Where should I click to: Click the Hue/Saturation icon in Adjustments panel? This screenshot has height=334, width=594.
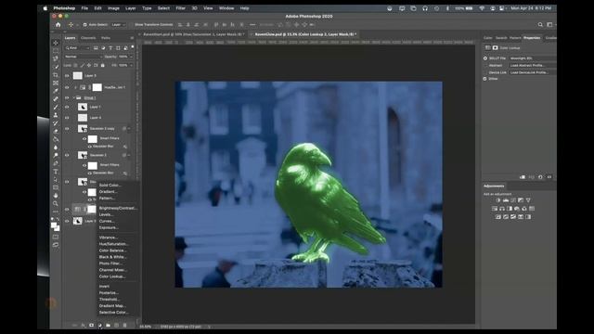tap(495, 208)
